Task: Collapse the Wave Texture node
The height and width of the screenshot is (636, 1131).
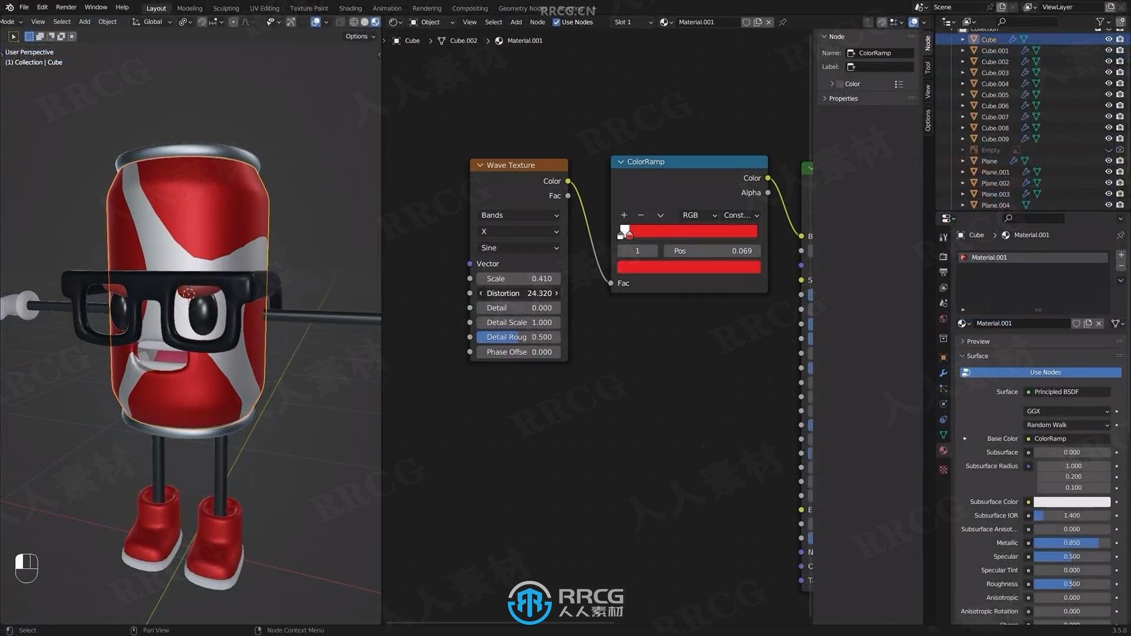Action: [480, 165]
